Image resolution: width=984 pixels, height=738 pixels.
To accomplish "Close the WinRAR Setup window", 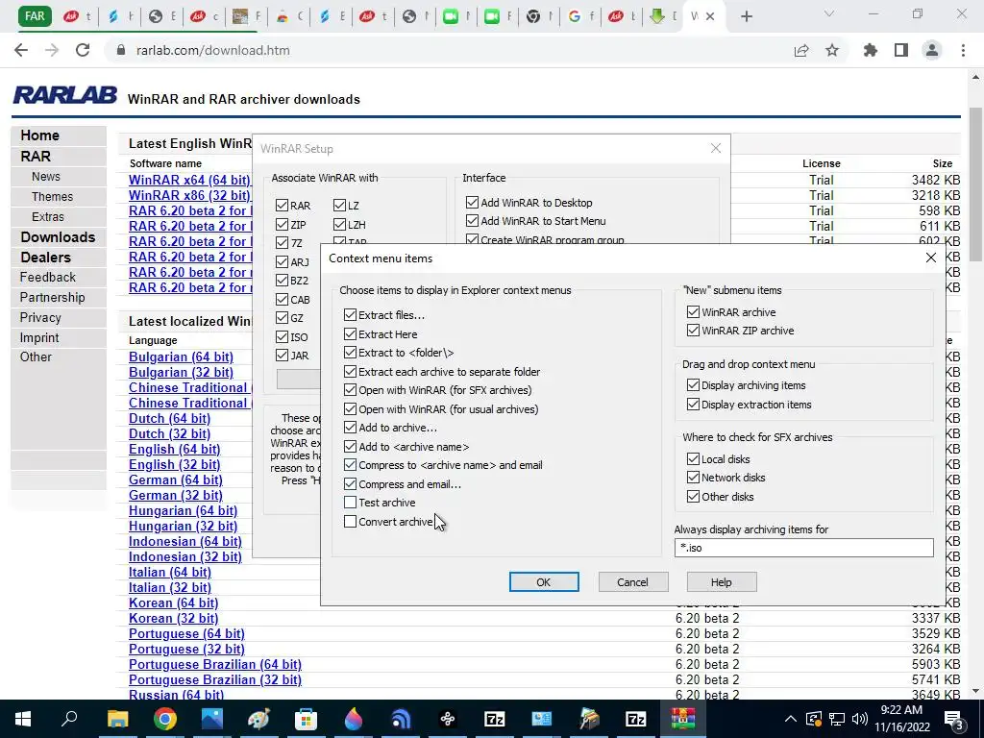I will click(x=715, y=148).
